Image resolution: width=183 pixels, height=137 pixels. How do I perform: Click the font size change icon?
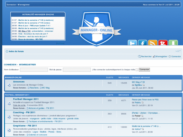[178, 51]
